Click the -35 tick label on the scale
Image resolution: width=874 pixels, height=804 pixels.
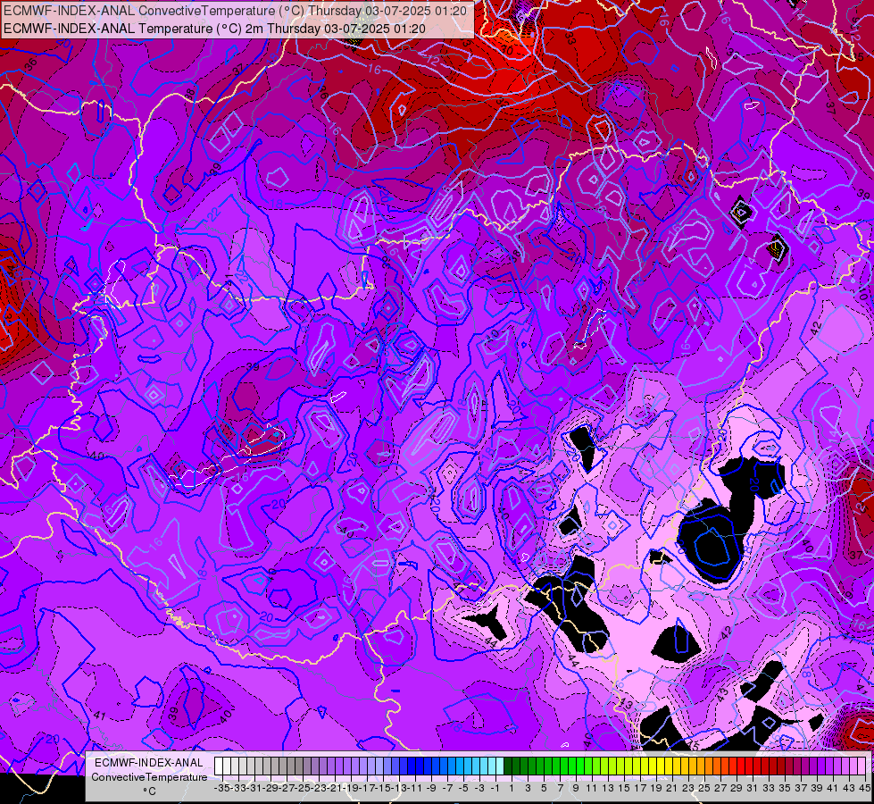click(221, 788)
